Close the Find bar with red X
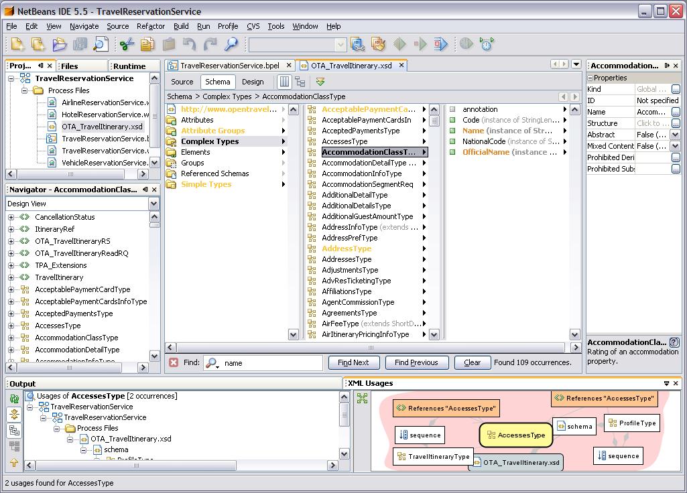687x493 pixels. coord(174,362)
